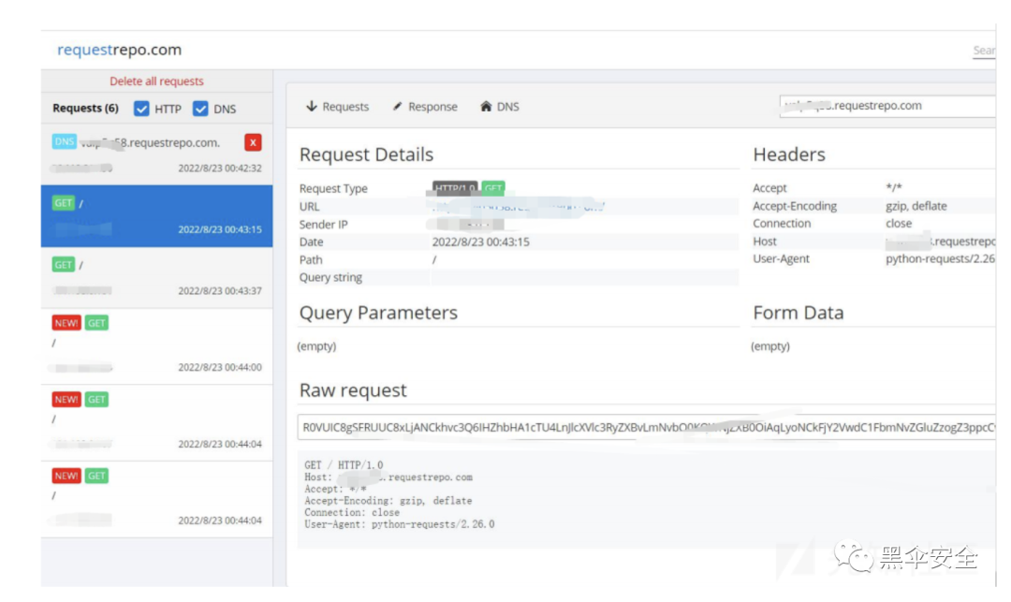Image resolution: width=1011 pixels, height=602 pixels.
Task: Click the blurred URL link value
Action: (x=519, y=206)
